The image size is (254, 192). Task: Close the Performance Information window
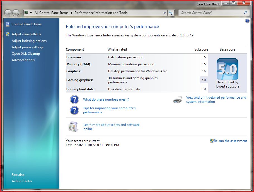point(244,3)
